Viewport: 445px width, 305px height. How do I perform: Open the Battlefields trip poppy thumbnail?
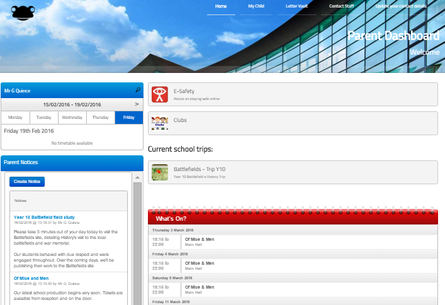tap(160, 172)
